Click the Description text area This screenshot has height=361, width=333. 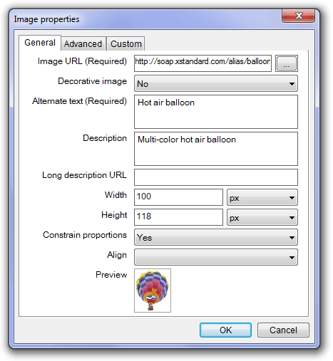click(x=216, y=149)
